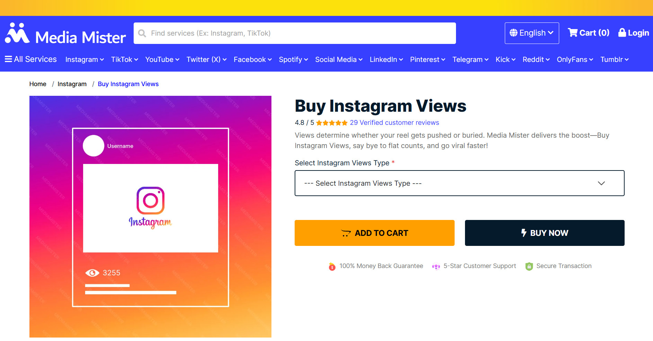
Task: Click the Money Back Guarantee icon
Action: coord(332,266)
